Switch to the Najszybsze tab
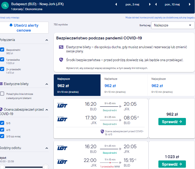Screen dimensions: 195x169 click(x=171, y=85)
